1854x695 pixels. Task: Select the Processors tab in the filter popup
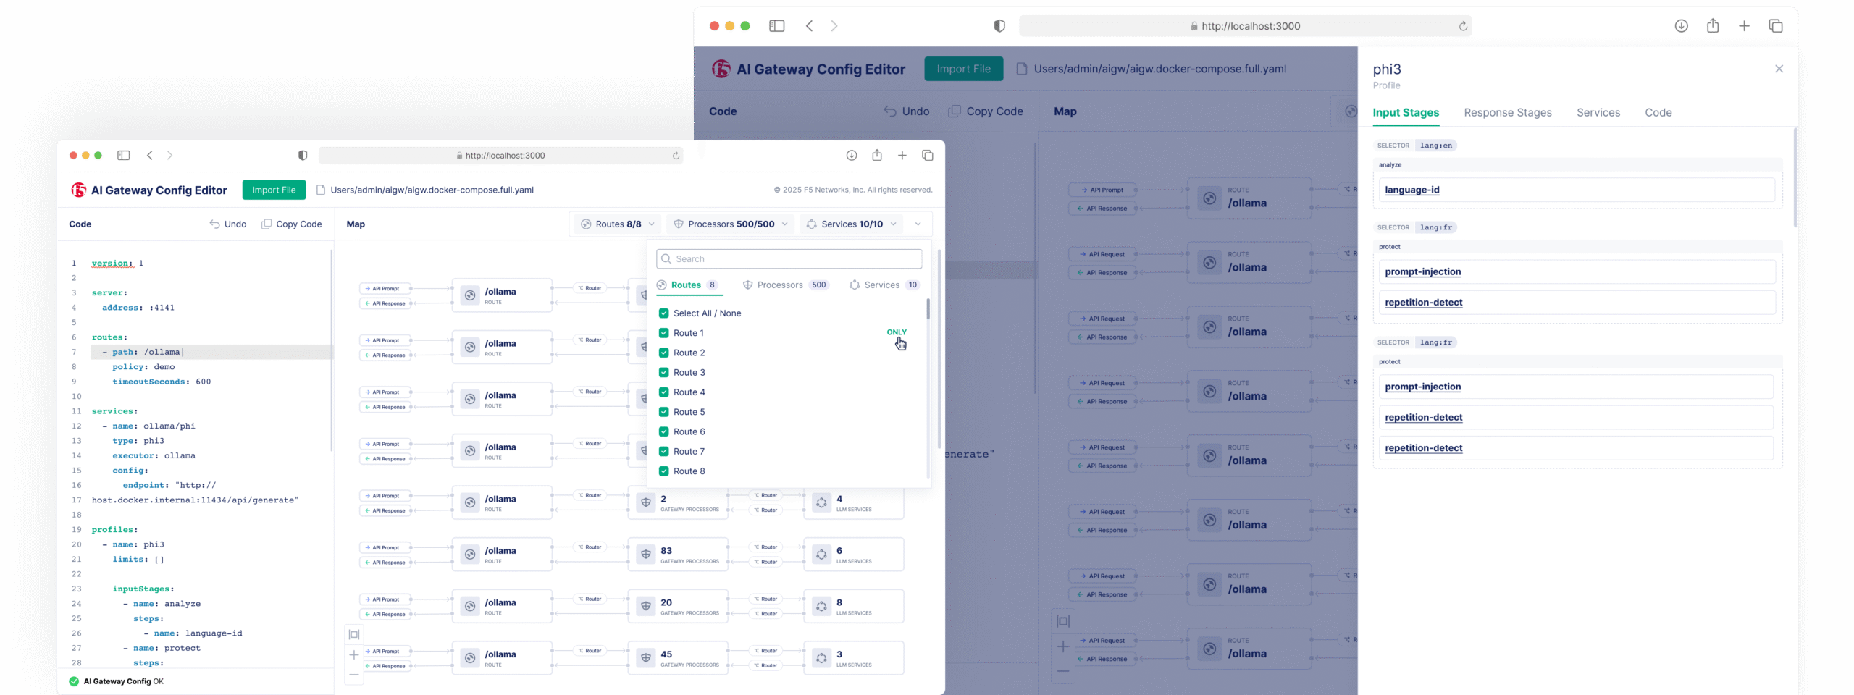tap(780, 285)
